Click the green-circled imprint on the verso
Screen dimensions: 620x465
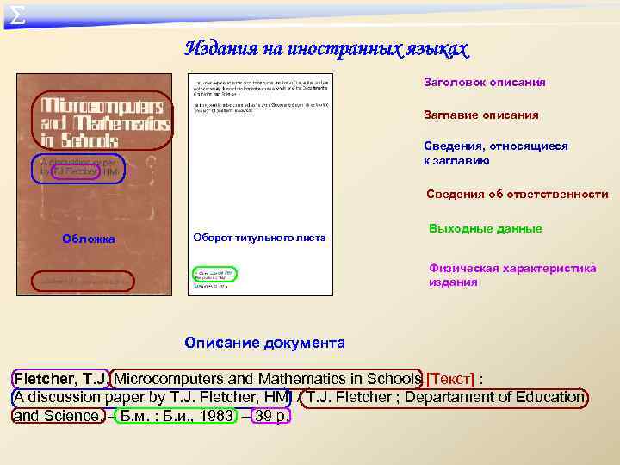(214, 275)
